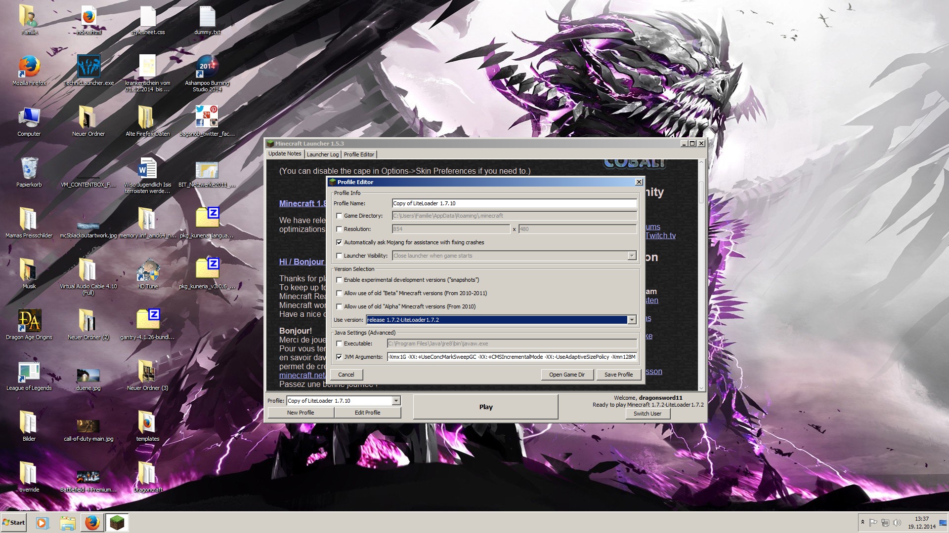Open TechnicLauncher.exe desktop icon
The height and width of the screenshot is (533, 949).
pos(88,67)
